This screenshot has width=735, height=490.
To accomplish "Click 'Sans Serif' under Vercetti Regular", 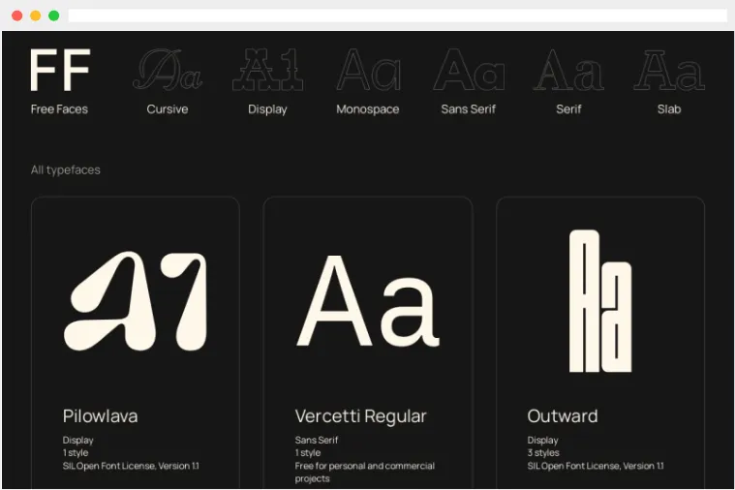I will tap(317, 441).
